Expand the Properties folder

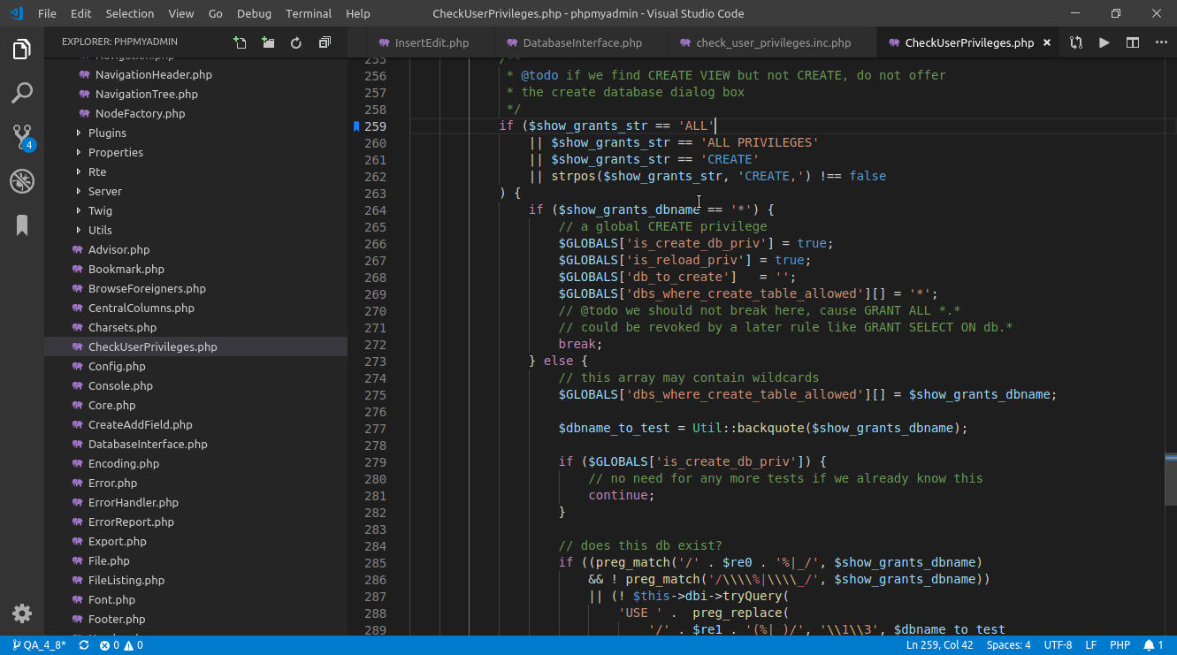click(x=115, y=152)
